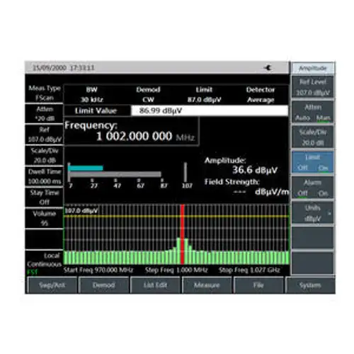Select the Atten *20 dB status cell
Viewport: 354px width, 354px height.
tap(45, 113)
